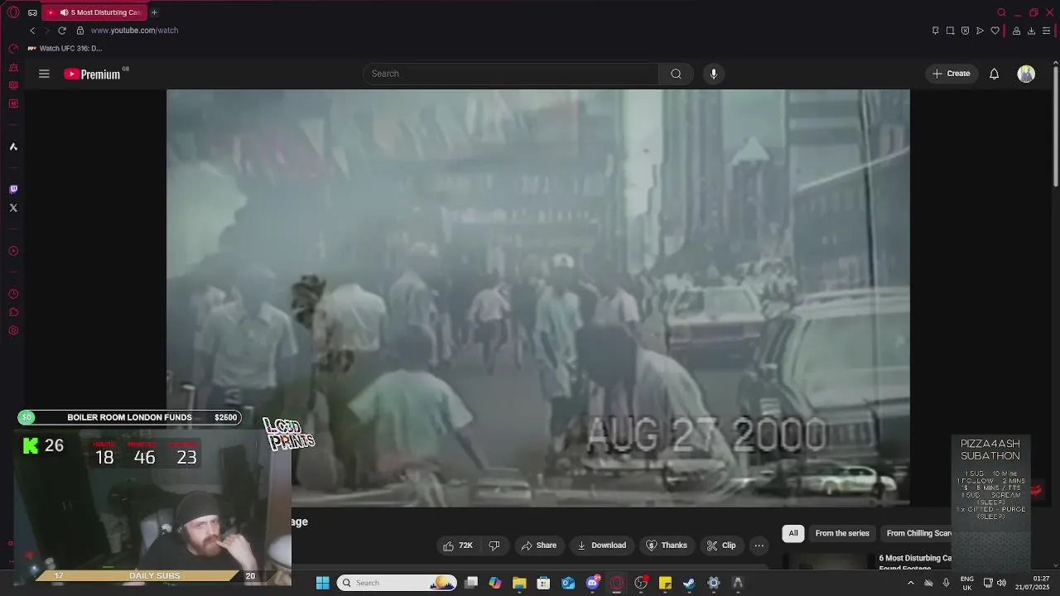Open the GX Corner gamepad icon
The image size is (1060, 596).
tap(32, 12)
